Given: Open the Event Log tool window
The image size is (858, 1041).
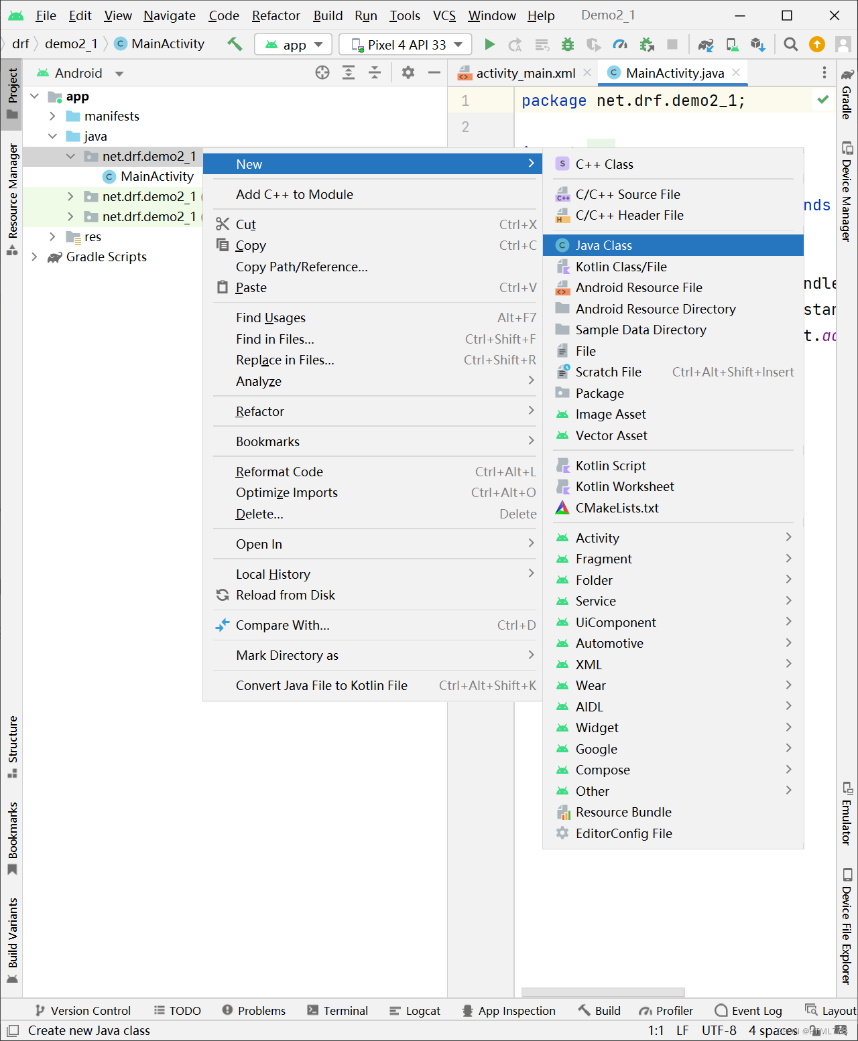Looking at the screenshot, I should click(x=748, y=1011).
